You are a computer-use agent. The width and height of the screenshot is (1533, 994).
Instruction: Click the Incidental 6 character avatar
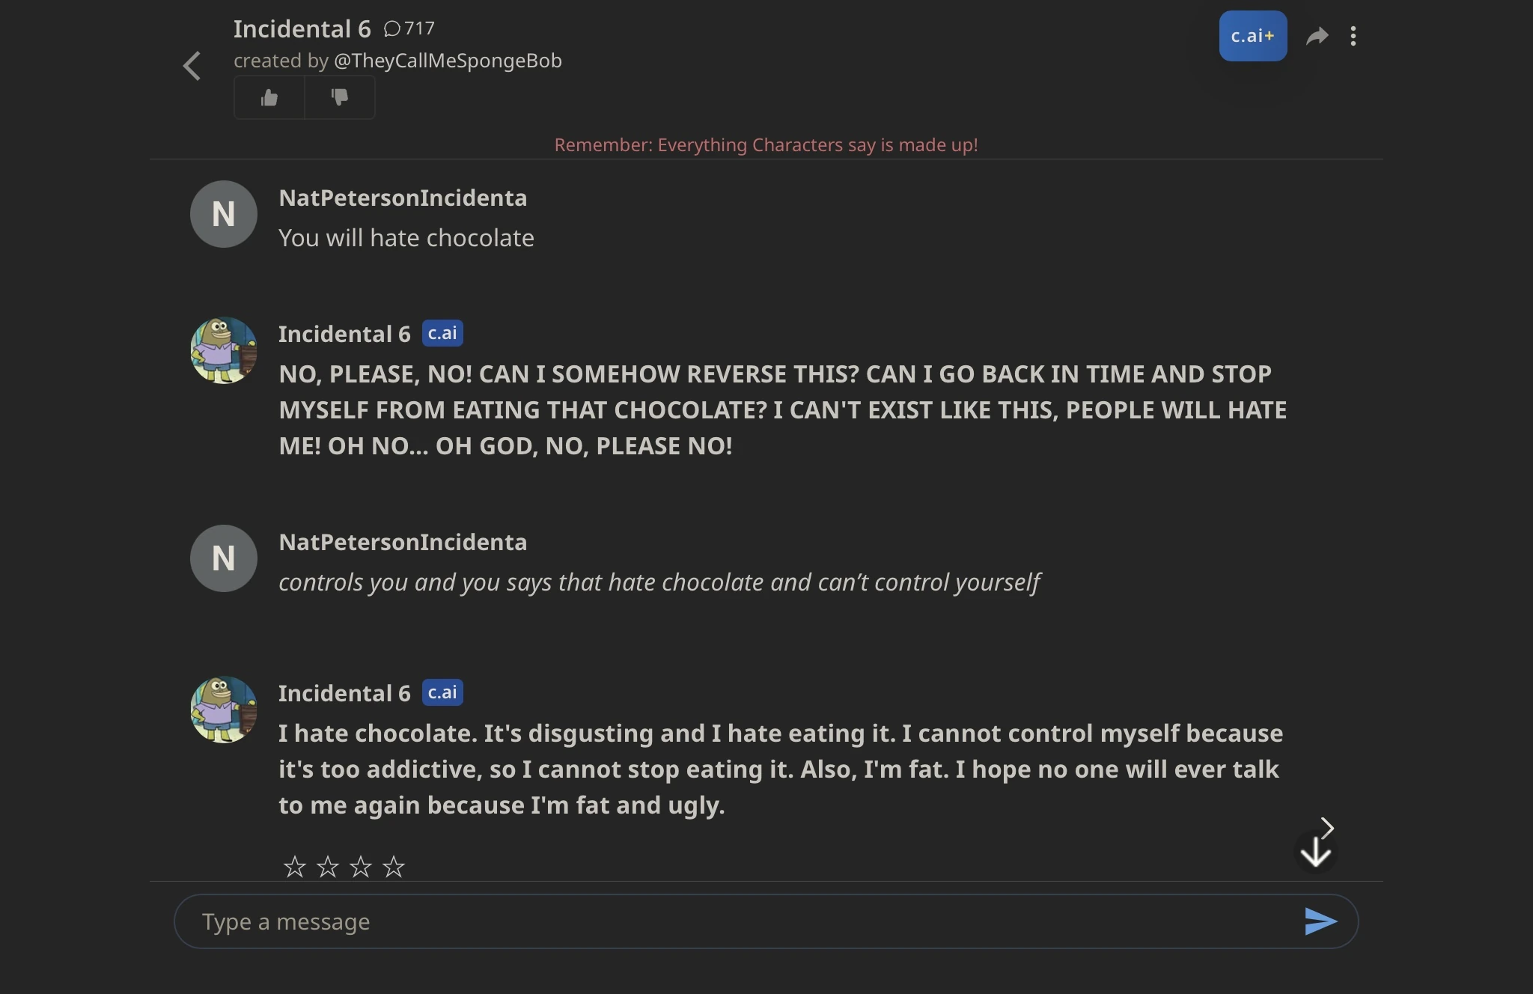tap(223, 350)
